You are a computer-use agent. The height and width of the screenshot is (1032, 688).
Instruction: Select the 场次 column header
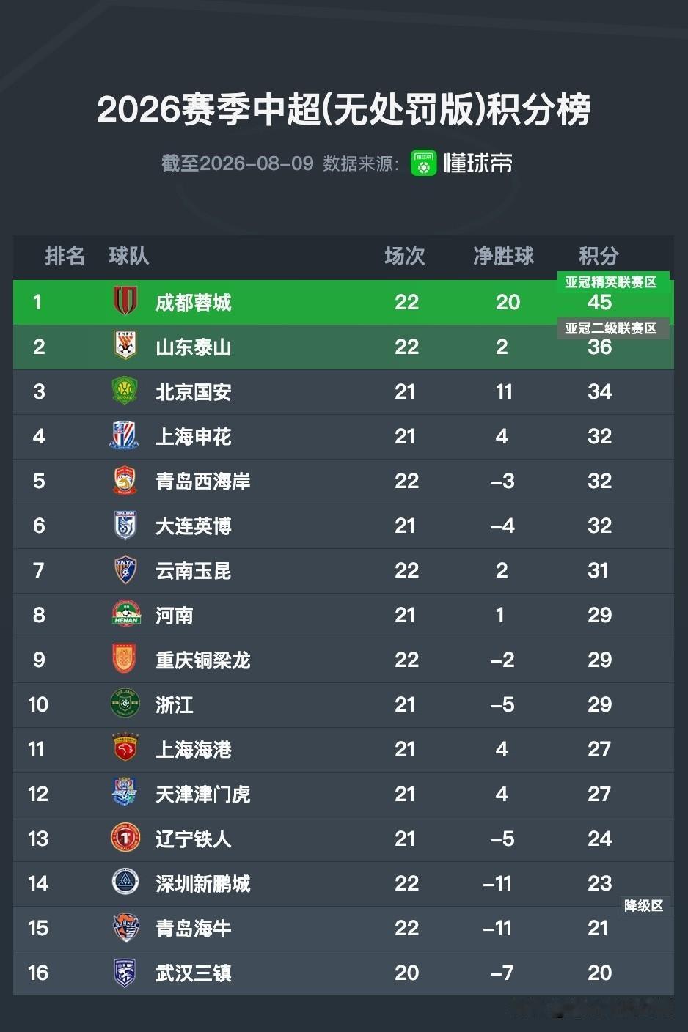click(x=405, y=256)
